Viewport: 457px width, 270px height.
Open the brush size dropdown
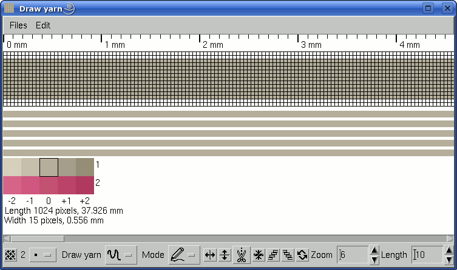coord(42,255)
